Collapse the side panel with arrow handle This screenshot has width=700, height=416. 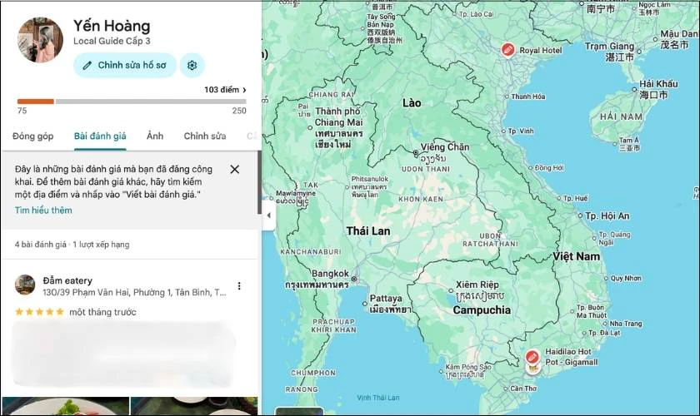(x=268, y=215)
